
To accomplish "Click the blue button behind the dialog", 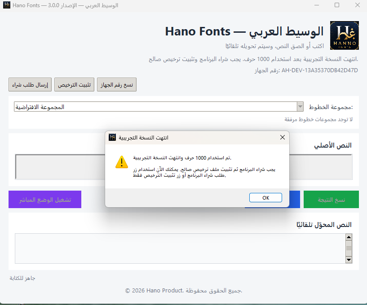I will coord(295,199).
